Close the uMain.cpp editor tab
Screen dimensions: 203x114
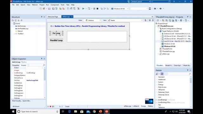[72, 17]
